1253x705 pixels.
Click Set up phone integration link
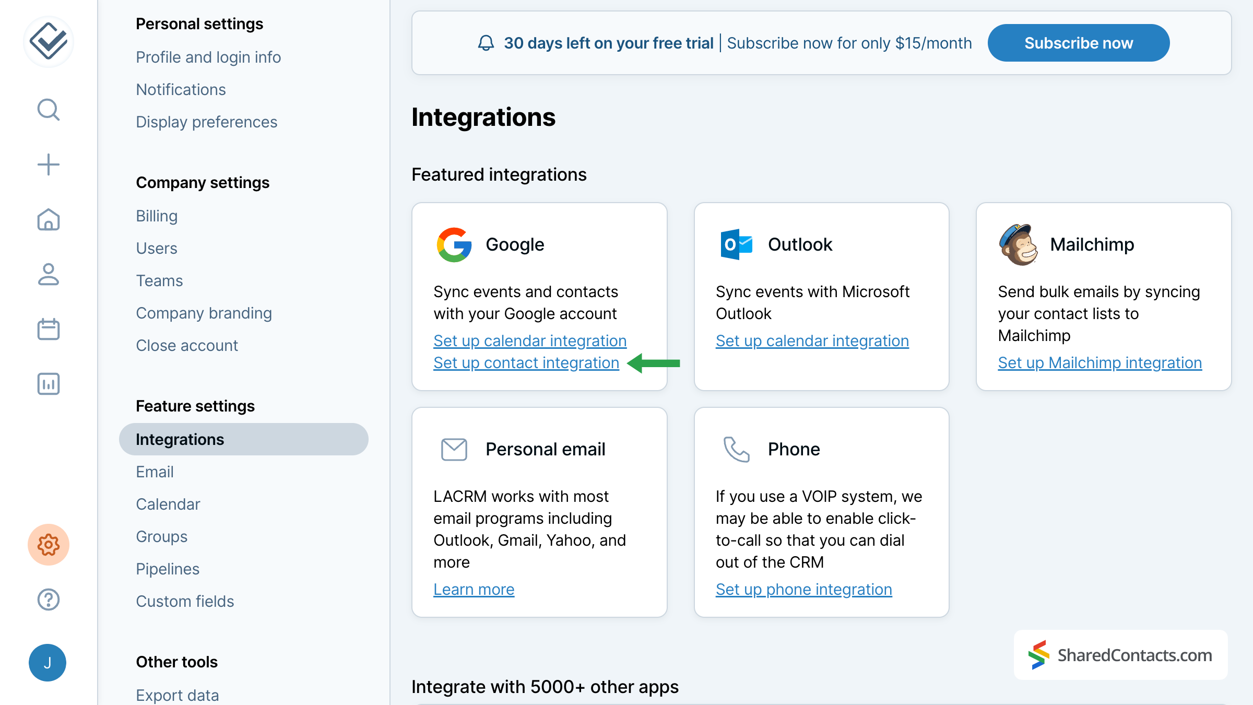coord(804,589)
